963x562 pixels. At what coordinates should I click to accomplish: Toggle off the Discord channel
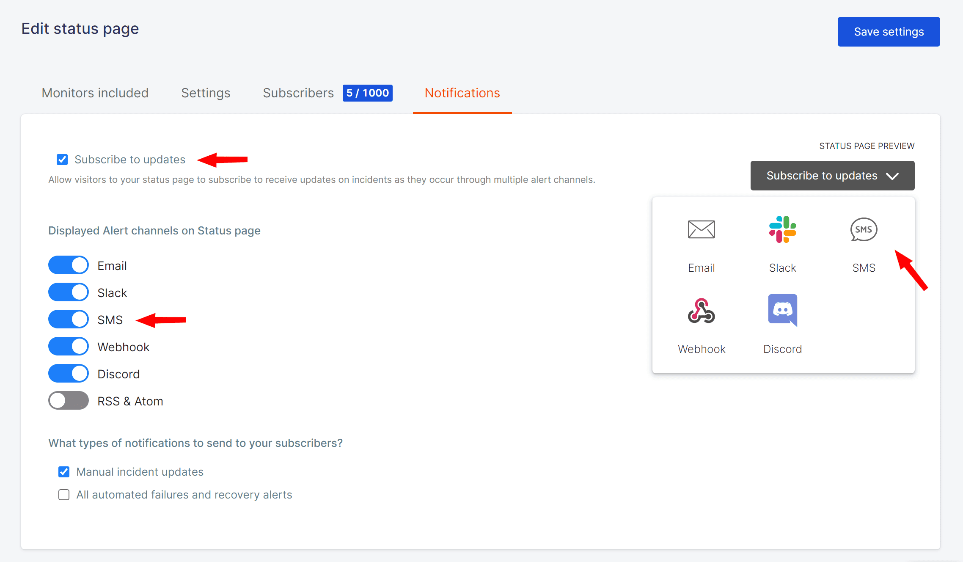[69, 374]
